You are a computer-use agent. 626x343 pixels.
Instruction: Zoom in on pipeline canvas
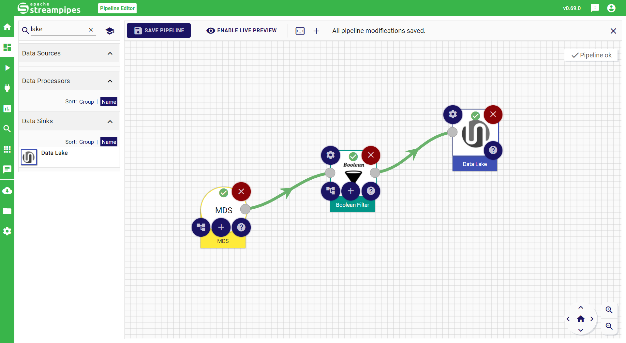point(609,310)
